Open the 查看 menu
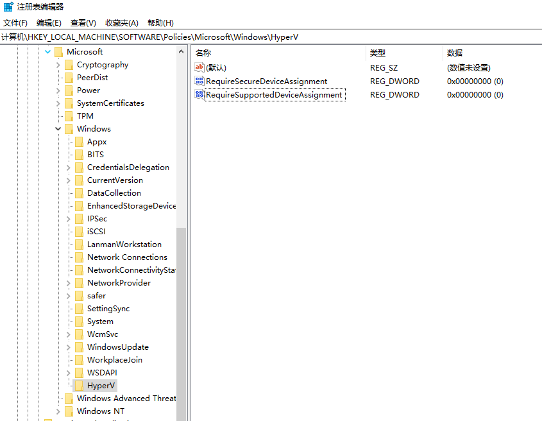 pyautogui.click(x=83, y=22)
